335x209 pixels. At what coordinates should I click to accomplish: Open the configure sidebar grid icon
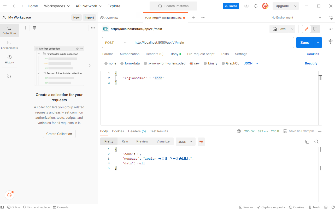coord(9,76)
